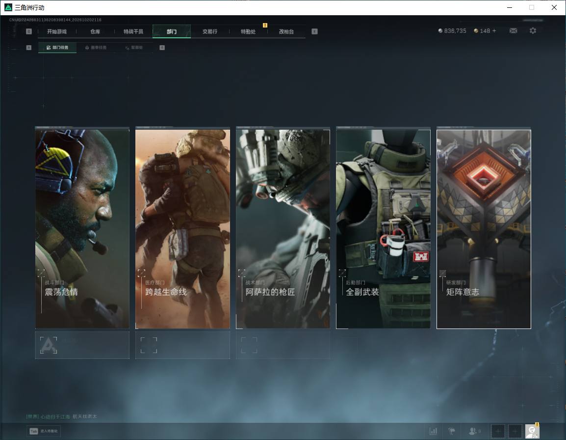Viewport: 566px width, 440px height.
Task: Open the mail envelope icon
Action: pos(513,31)
